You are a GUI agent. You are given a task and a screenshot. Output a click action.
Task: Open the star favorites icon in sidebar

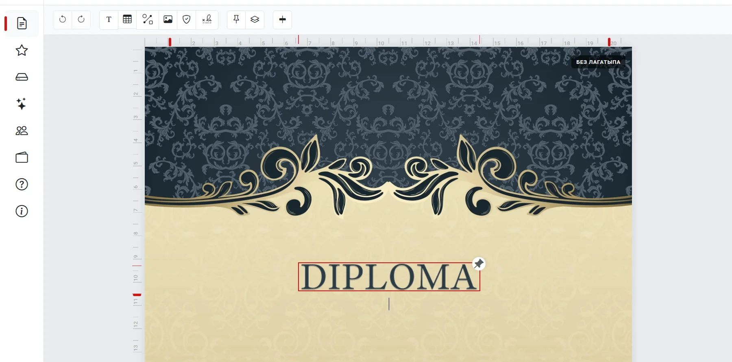pyautogui.click(x=22, y=50)
